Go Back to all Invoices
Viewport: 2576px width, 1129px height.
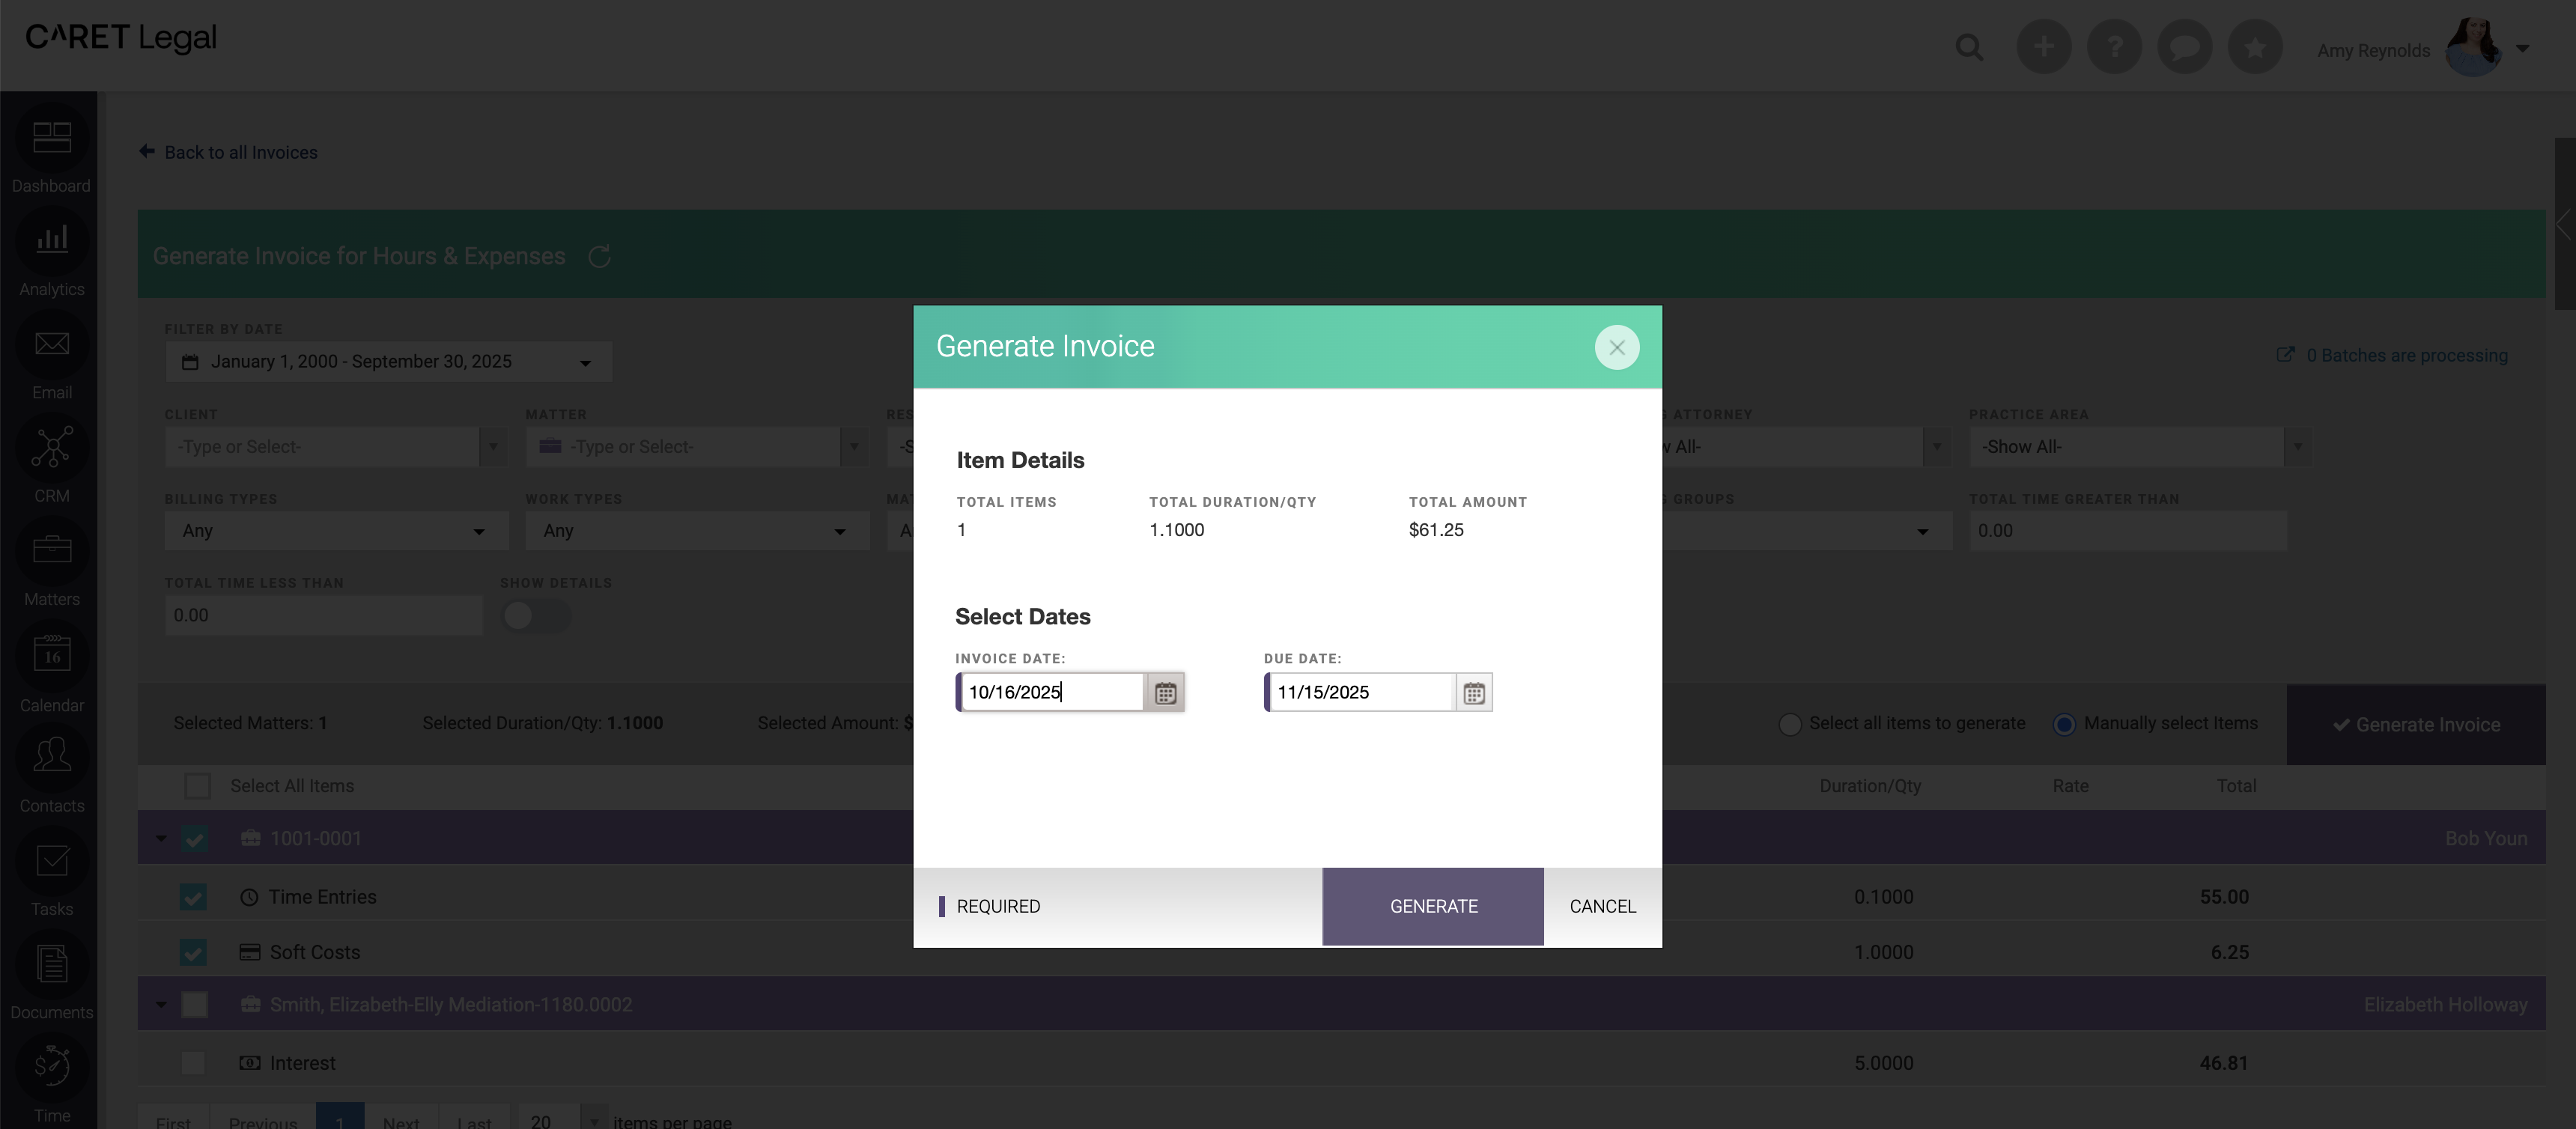241,152
